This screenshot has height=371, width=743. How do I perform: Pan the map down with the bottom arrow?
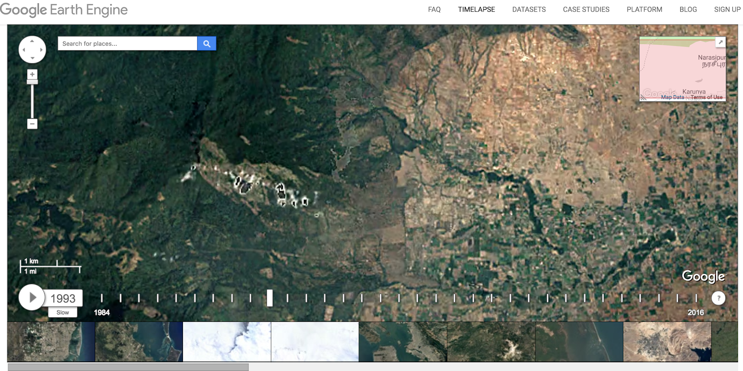coord(32,58)
